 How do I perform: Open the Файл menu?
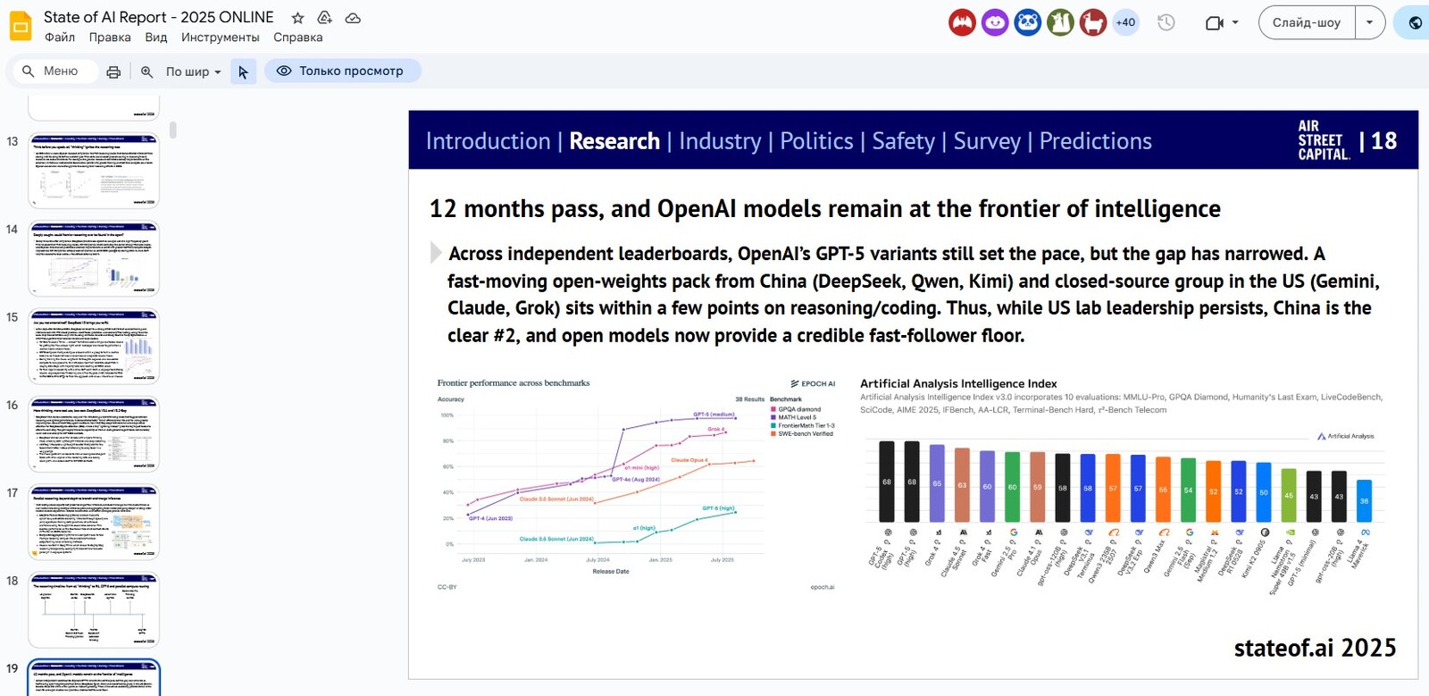point(60,38)
